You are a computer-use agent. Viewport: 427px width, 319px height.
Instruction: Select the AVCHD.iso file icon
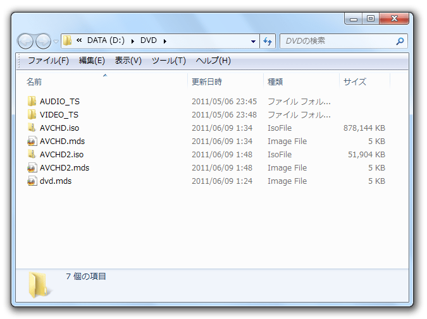click(32, 128)
